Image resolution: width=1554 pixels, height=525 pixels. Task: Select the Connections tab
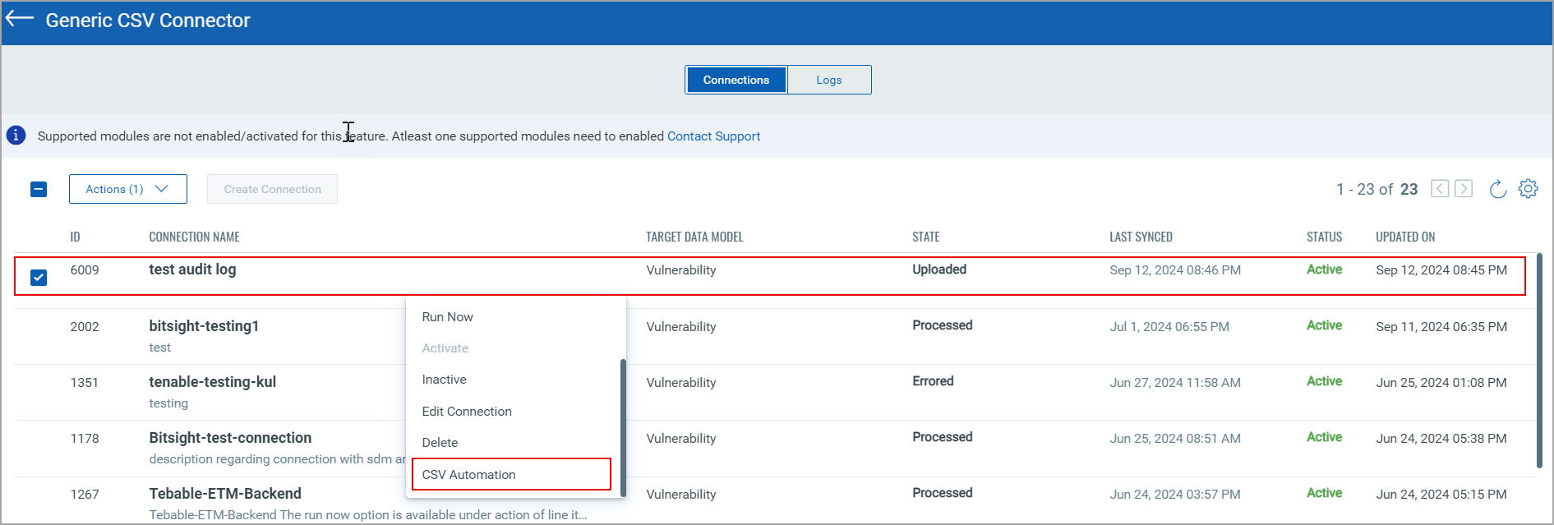pyautogui.click(x=735, y=80)
